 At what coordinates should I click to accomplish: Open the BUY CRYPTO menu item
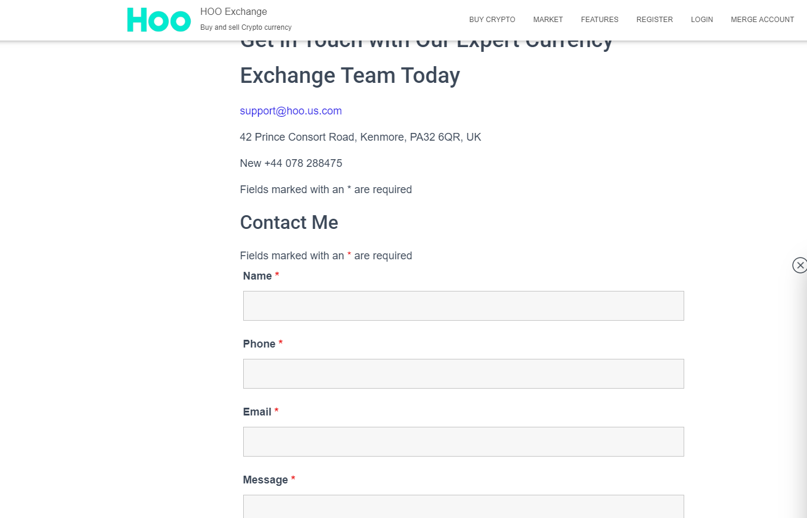[x=492, y=20]
